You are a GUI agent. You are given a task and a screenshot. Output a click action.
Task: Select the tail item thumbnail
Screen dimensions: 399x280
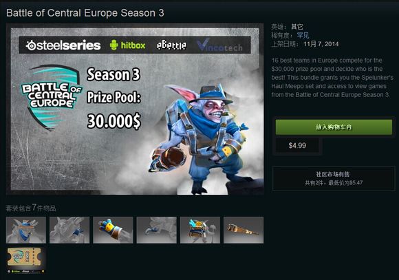pos(156,230)
